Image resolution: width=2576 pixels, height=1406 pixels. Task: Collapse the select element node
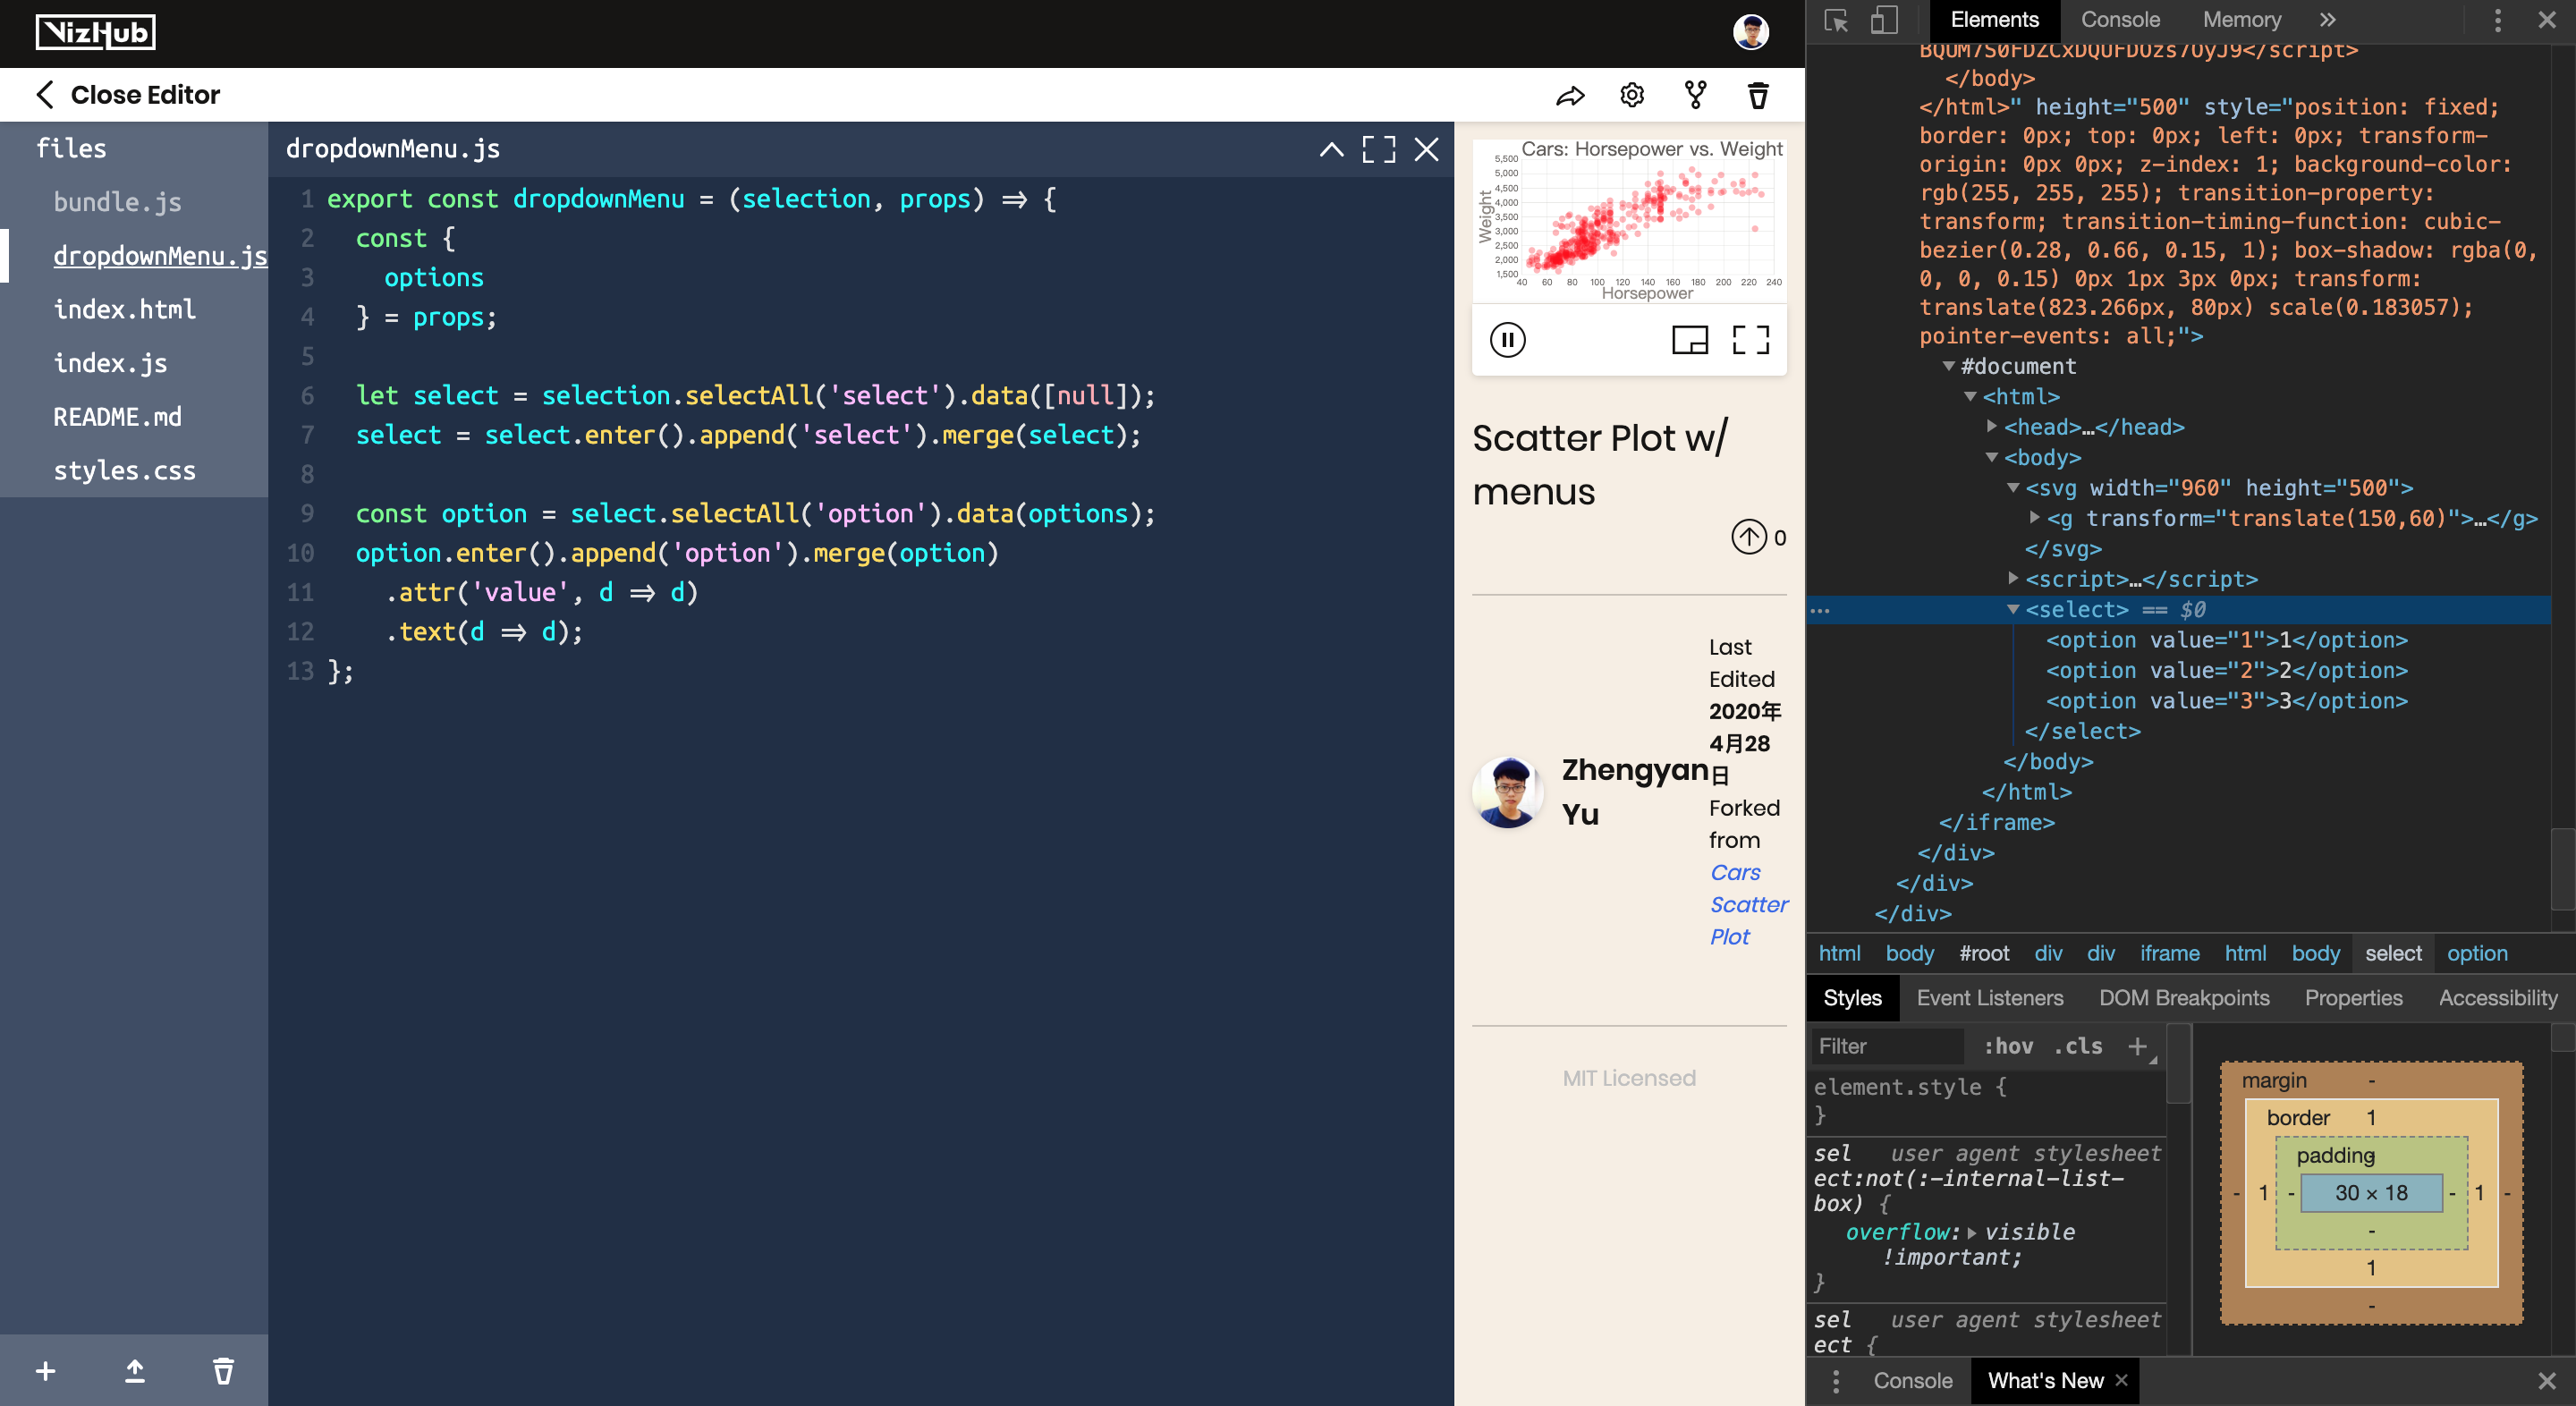2013,609
